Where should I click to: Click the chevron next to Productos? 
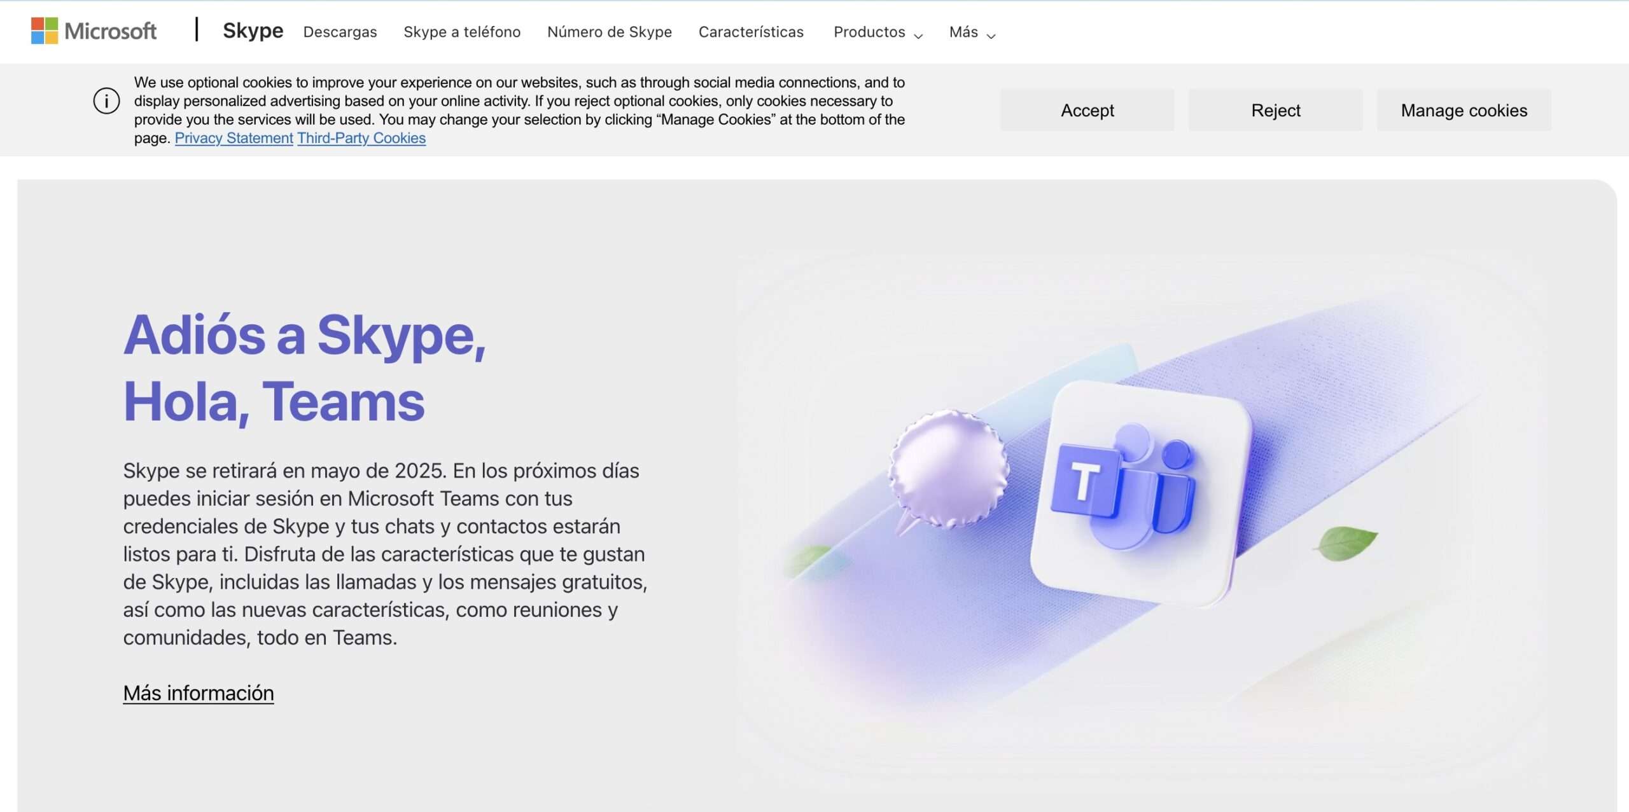(x=918, y=36)
